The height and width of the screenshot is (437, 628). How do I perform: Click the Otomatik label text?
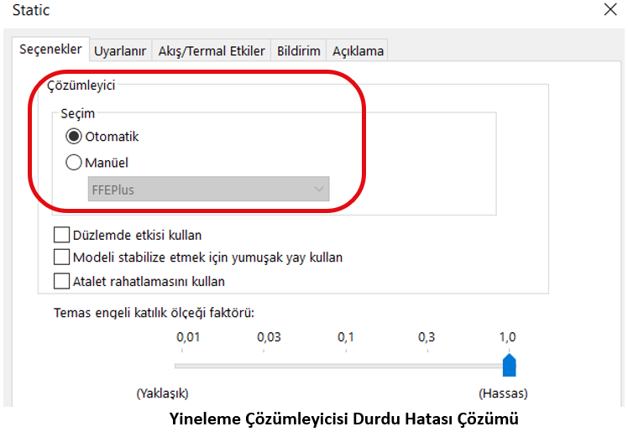(112, 137)
